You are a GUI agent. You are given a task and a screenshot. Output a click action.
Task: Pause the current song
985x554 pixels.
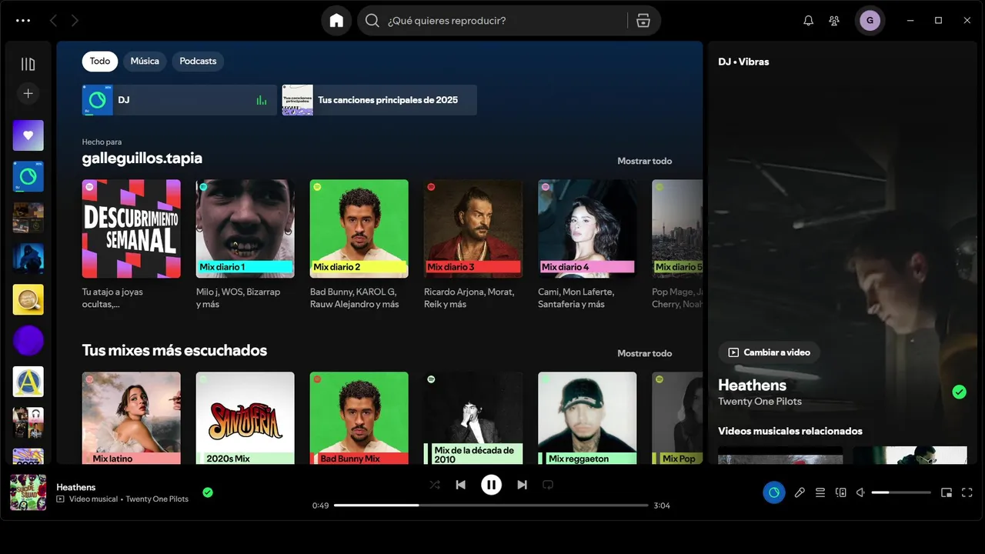tap(491, 485)
